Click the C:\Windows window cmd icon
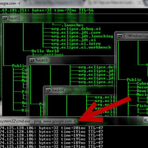This screenshot has height=148, width=148. pyautogui.click(x=119, y=36)
